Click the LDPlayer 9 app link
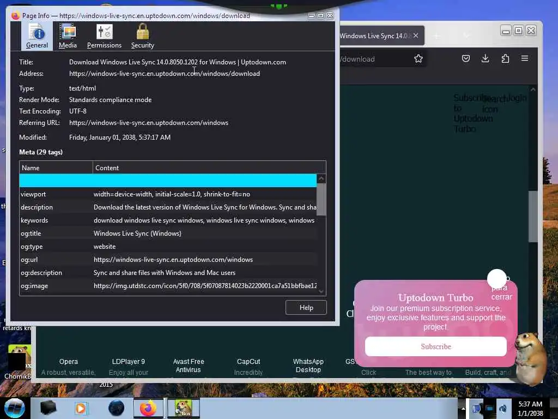This screenshot has height=419, width=558. 129,362
